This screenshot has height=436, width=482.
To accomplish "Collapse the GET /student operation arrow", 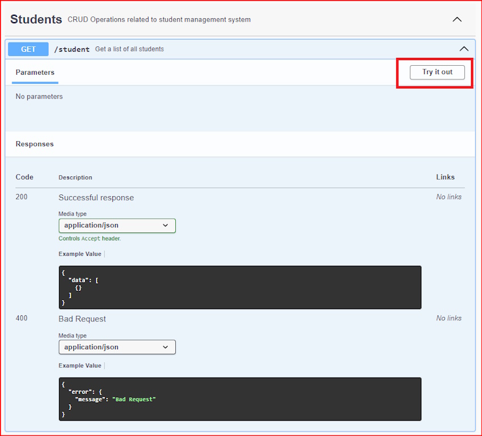I will pyautogui.click(x=464, y=49).
